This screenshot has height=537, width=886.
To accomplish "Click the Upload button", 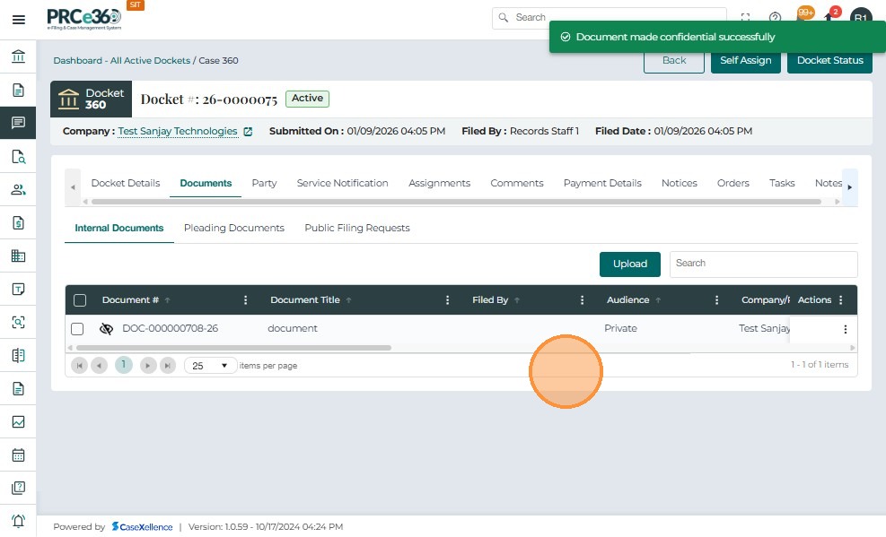I will [630, 264].
